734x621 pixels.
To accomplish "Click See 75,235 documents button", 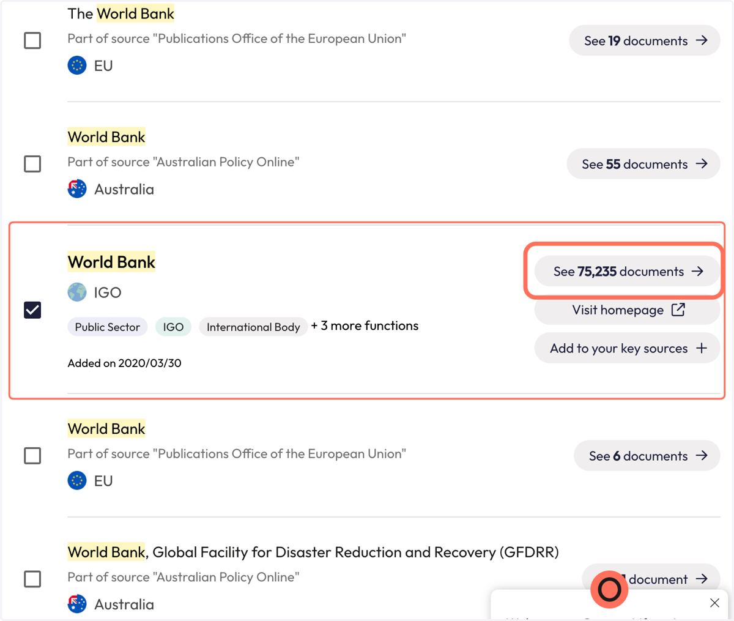I will 627,271.
